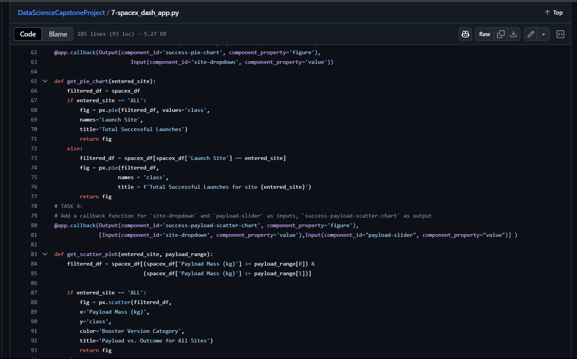Open more edit options dropdown arrow

point(544,34)
